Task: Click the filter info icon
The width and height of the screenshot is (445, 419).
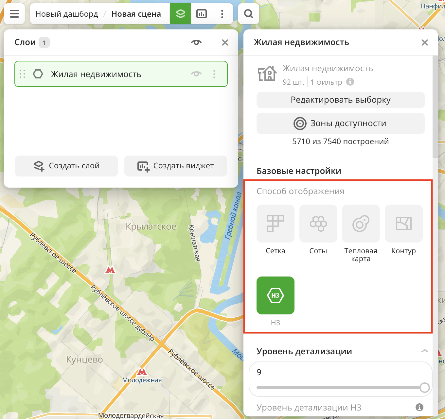Action: pyautogui.click(x=350, y=82)
